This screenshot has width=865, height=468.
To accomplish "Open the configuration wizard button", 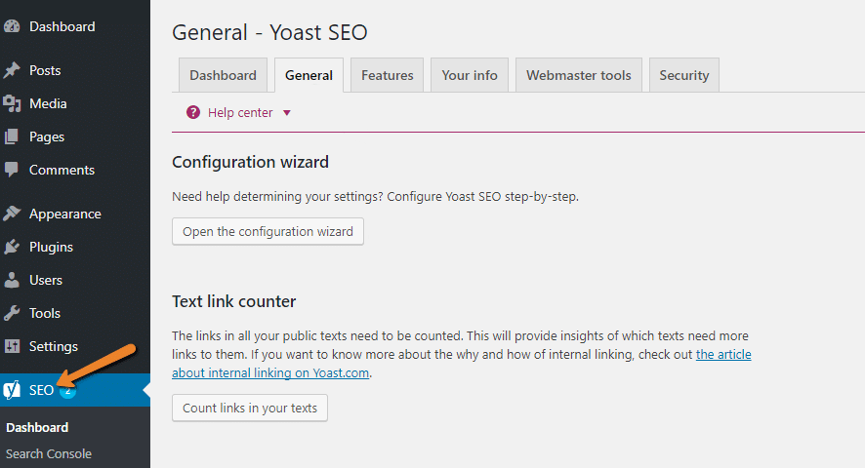I will tap(268, 231).
